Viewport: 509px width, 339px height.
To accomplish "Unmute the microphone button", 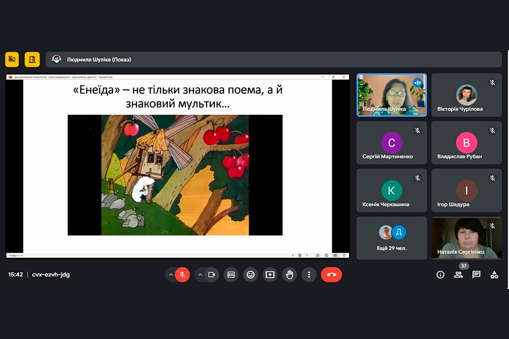I will tap(183, 275).
